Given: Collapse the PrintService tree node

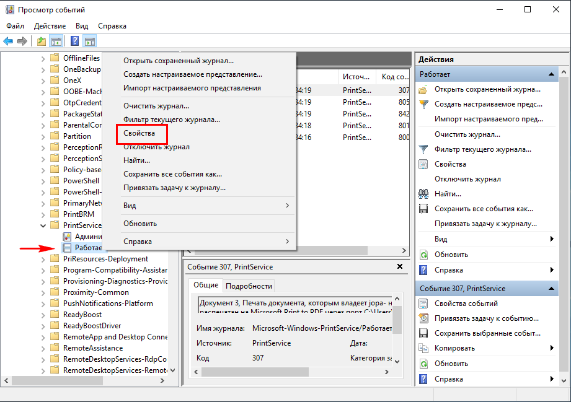Looking at the screenshot, I should [x=43, y=225].
